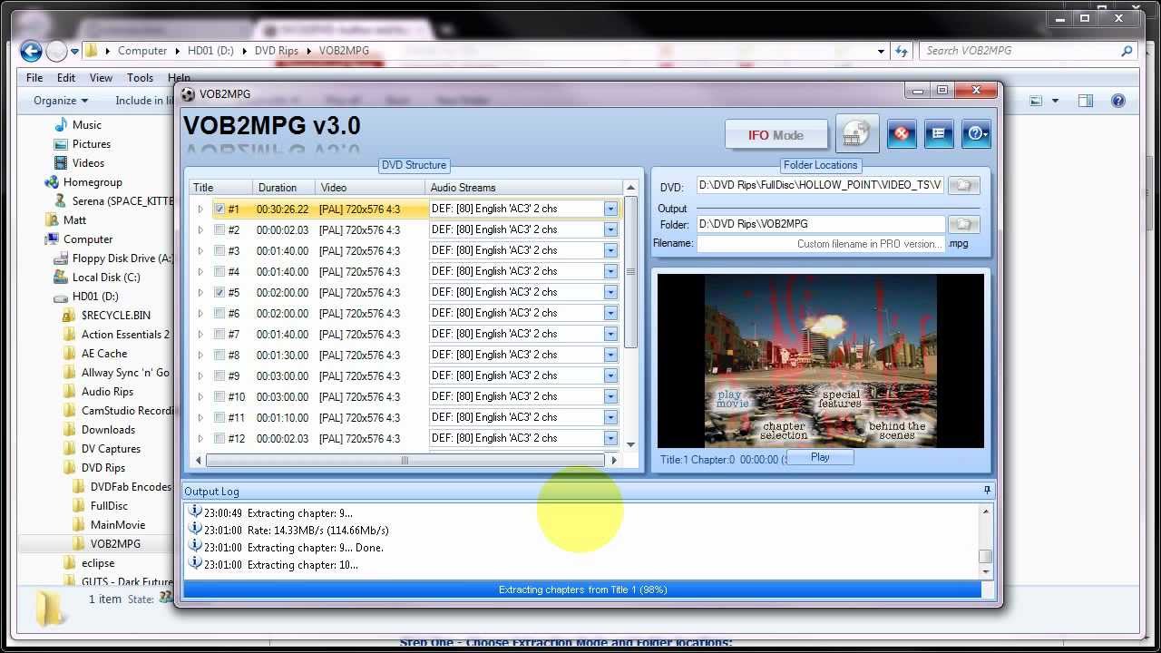Click the Audio Streams column header
Image resolution: width=1161 pixels, height=653 pixels.
524,188
